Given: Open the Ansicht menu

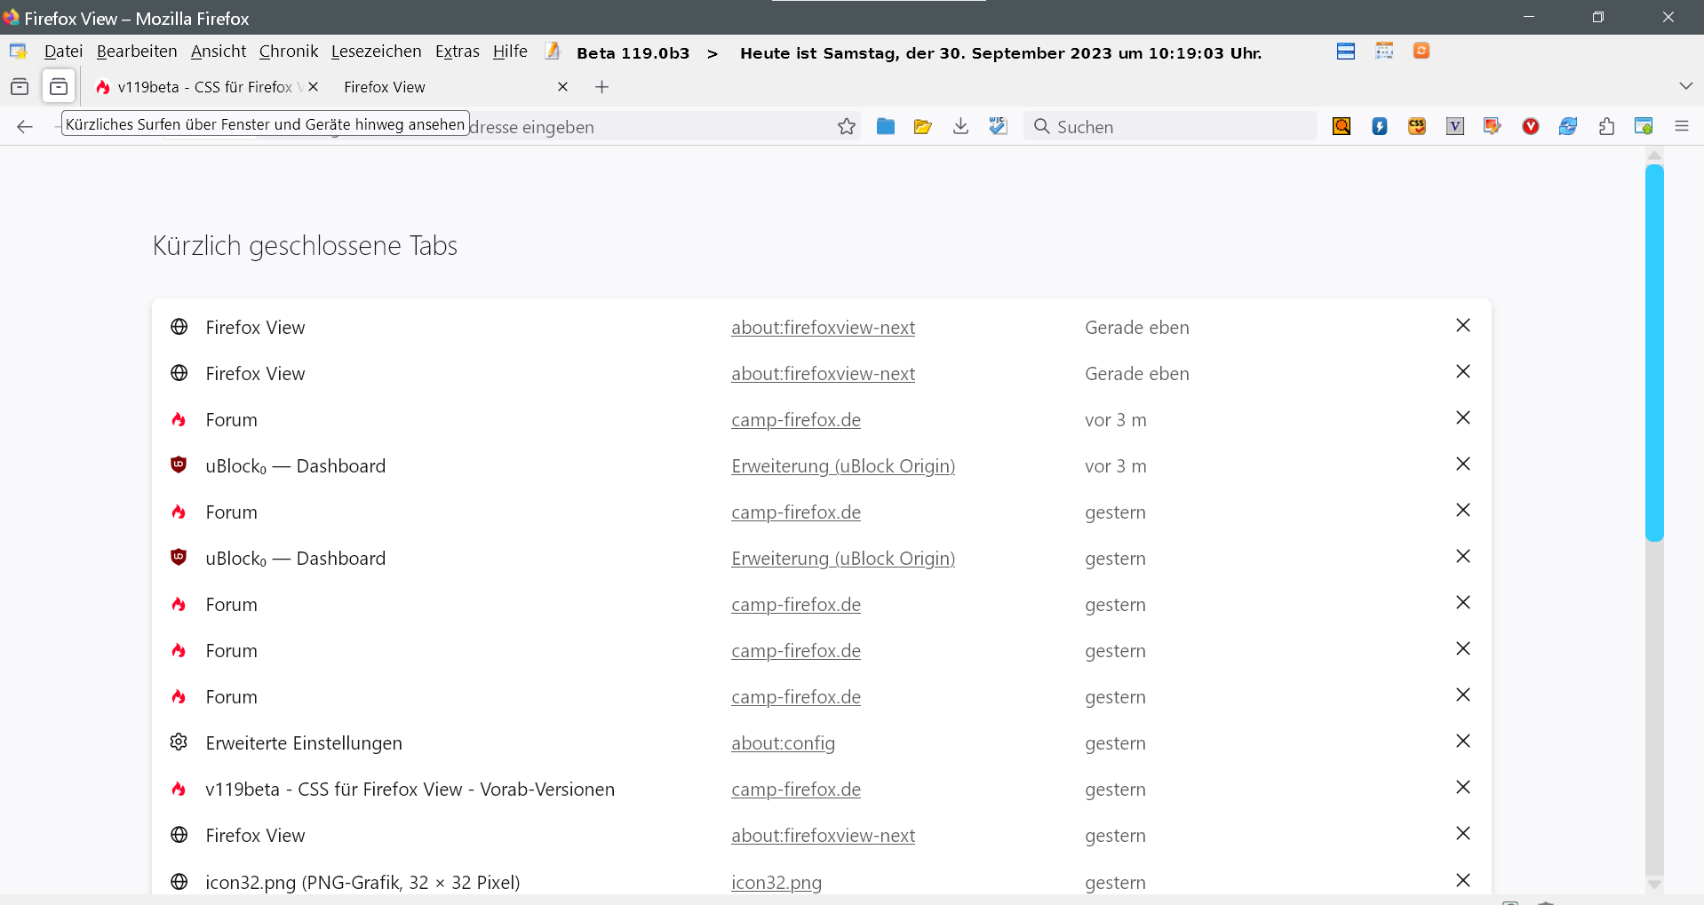Looking at the screenshot, I should tap(219, 52).
